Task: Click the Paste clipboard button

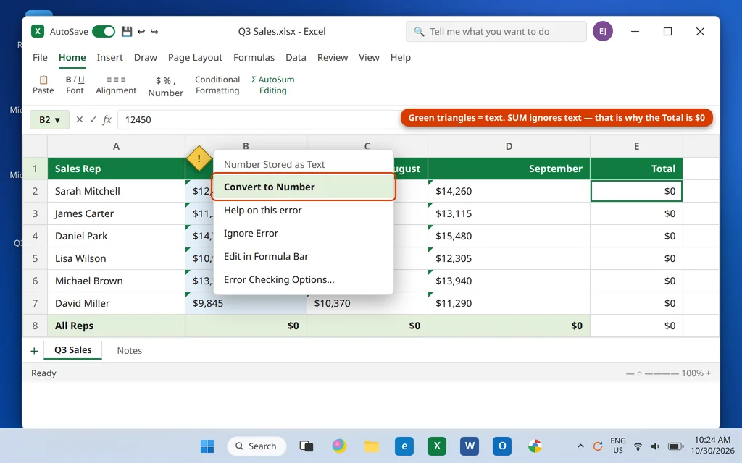Action: click(43, 85)
